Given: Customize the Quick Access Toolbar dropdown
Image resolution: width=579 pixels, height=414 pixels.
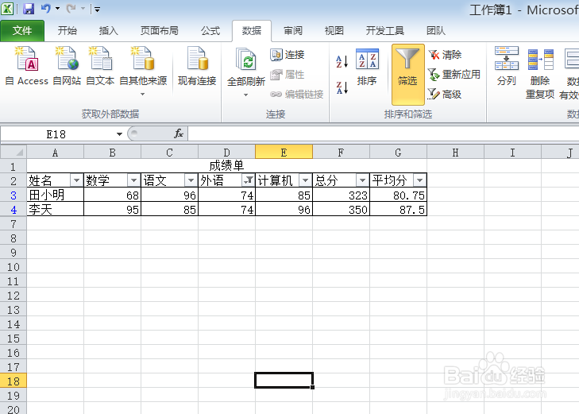Looking at the screenshot, I should click(97, 10).
